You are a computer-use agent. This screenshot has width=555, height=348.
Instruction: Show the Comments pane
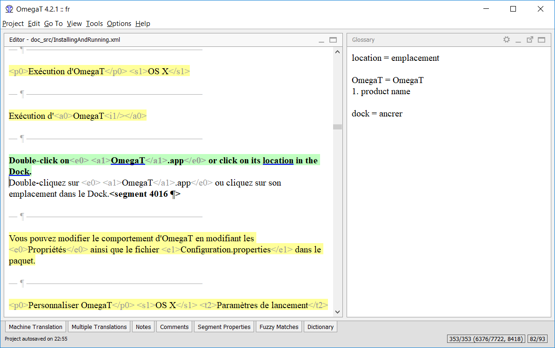pyautogui.click(x=174, y=327)
